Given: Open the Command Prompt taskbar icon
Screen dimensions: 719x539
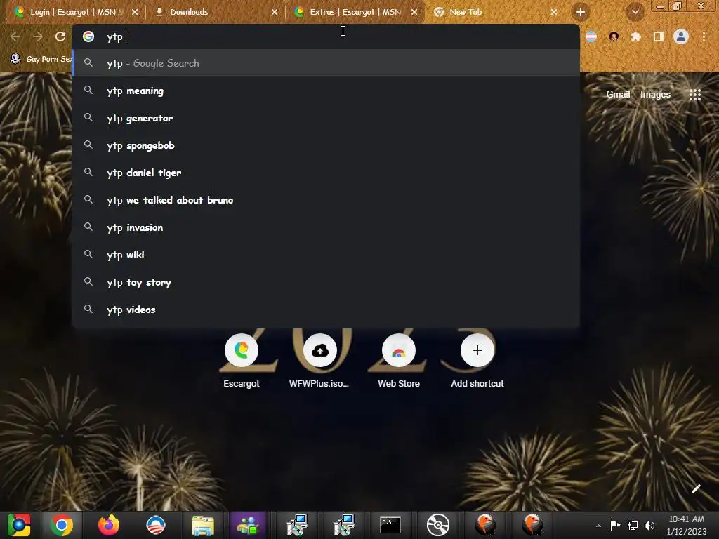Looking at the screenshot, I should [x=390, y=525].
